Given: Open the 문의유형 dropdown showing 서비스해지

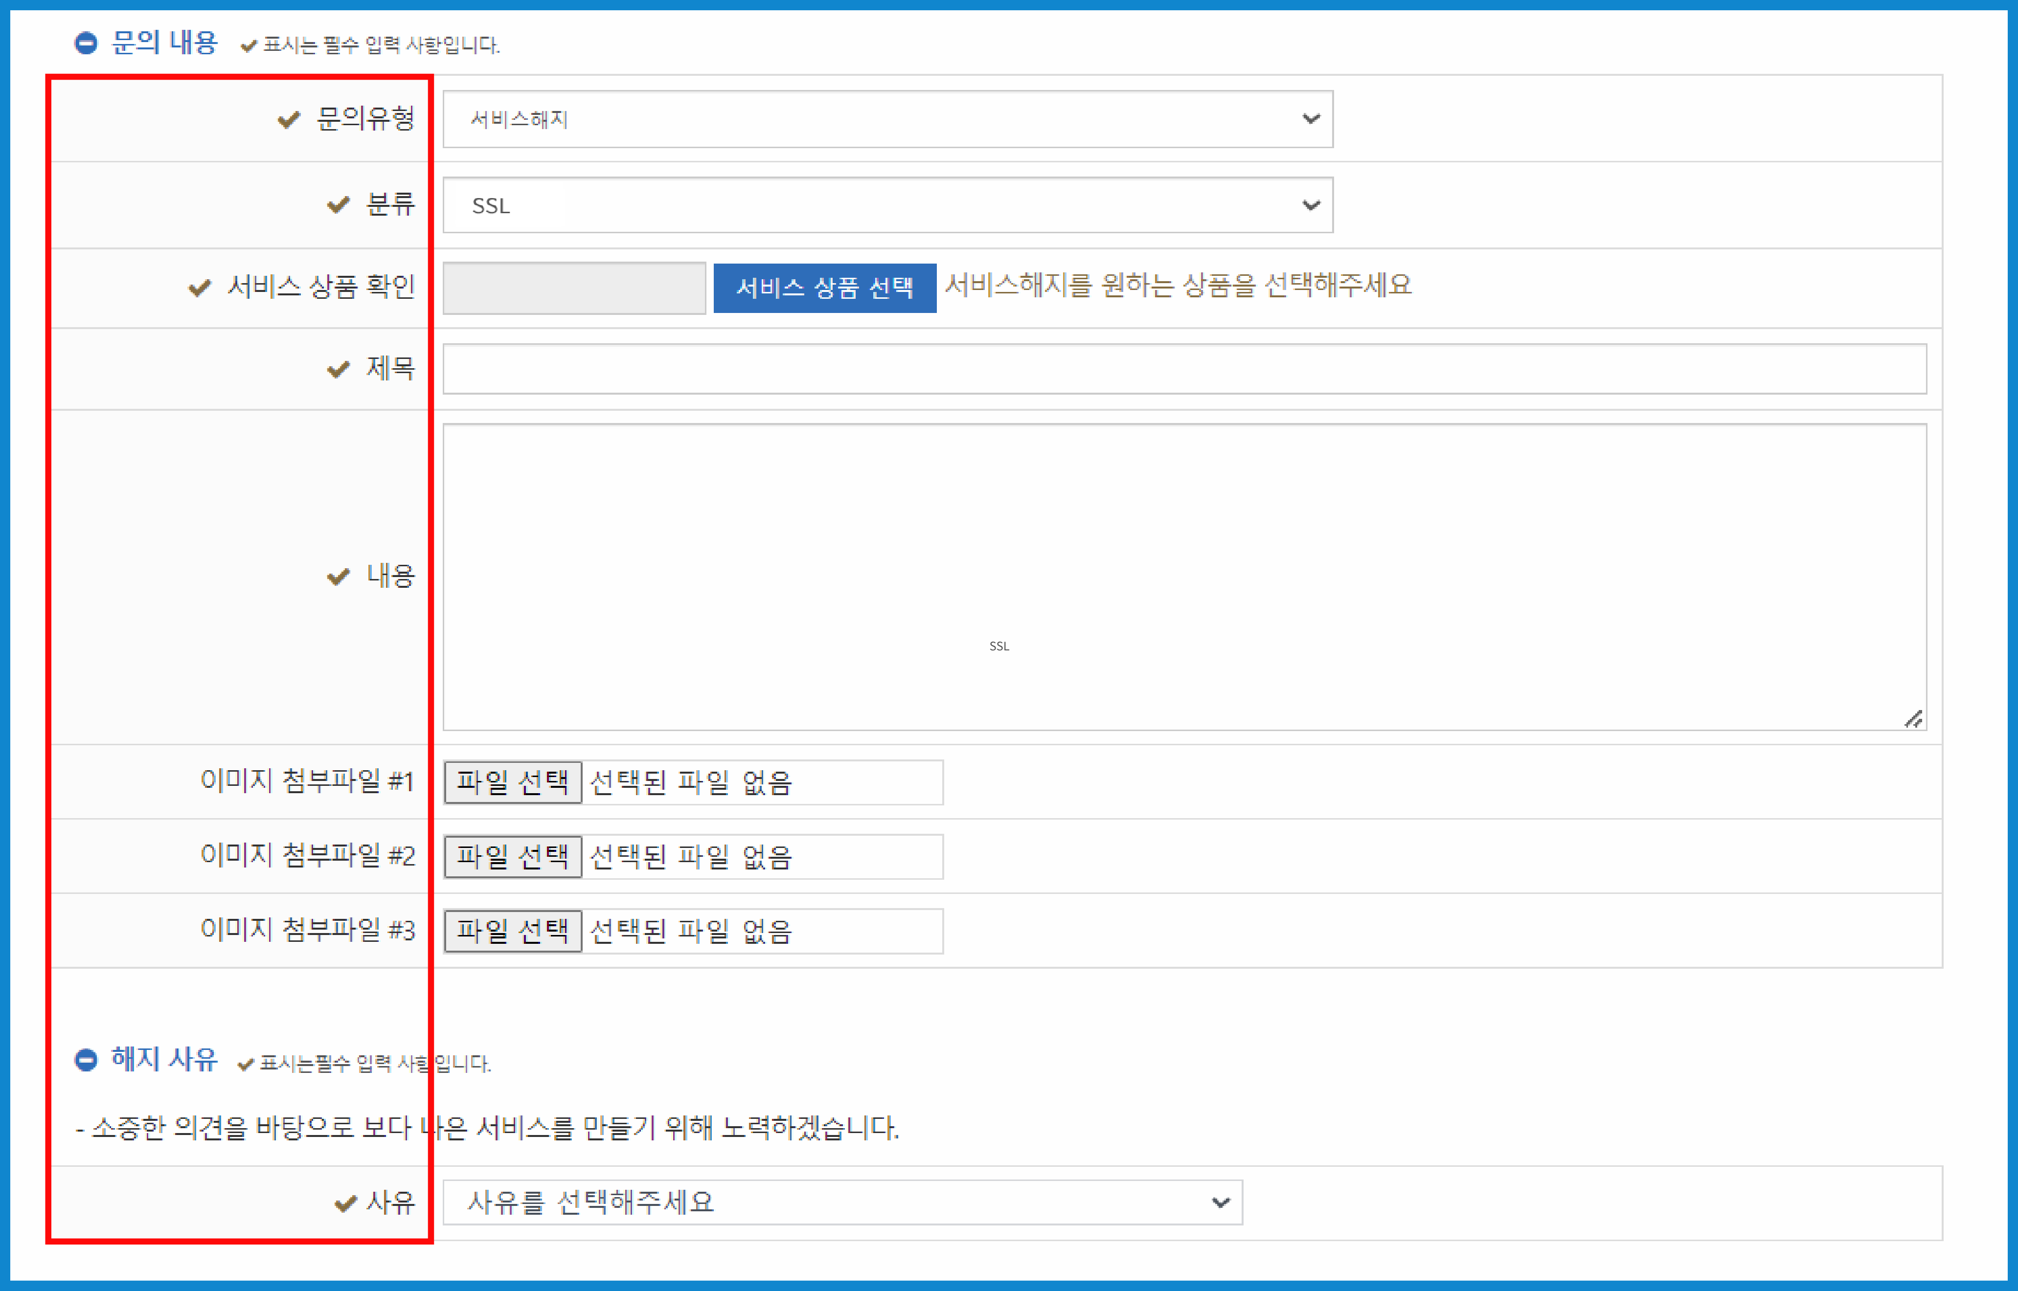Looking at the screenshot, I should pyautogui.click(x=887, y=120).
